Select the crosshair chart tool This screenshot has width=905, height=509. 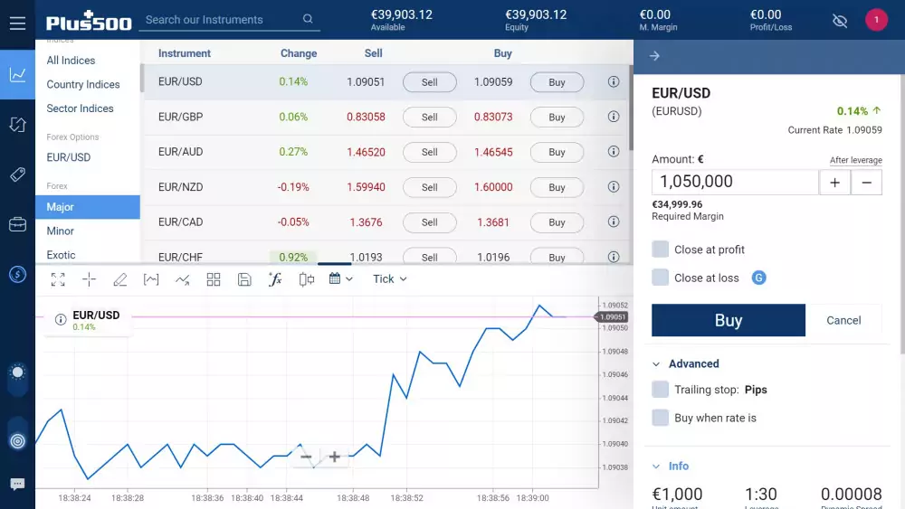coord(89,279)
